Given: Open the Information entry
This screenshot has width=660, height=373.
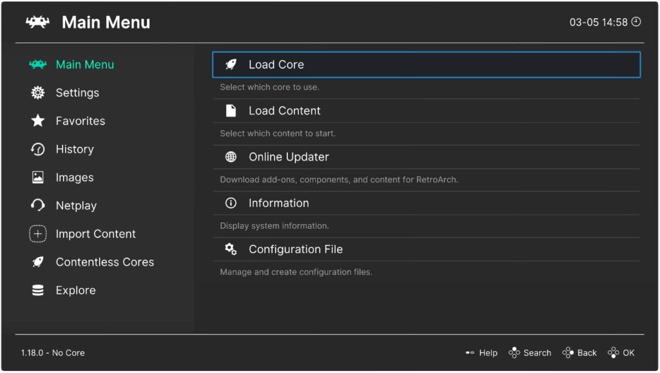Looking at the screenshot, I should click(427, 203).
